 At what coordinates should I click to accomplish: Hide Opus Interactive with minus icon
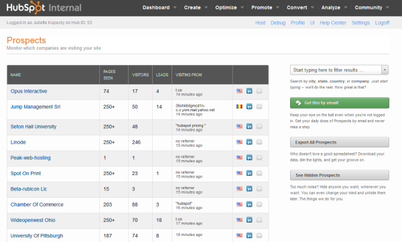(x=259, y=91)
